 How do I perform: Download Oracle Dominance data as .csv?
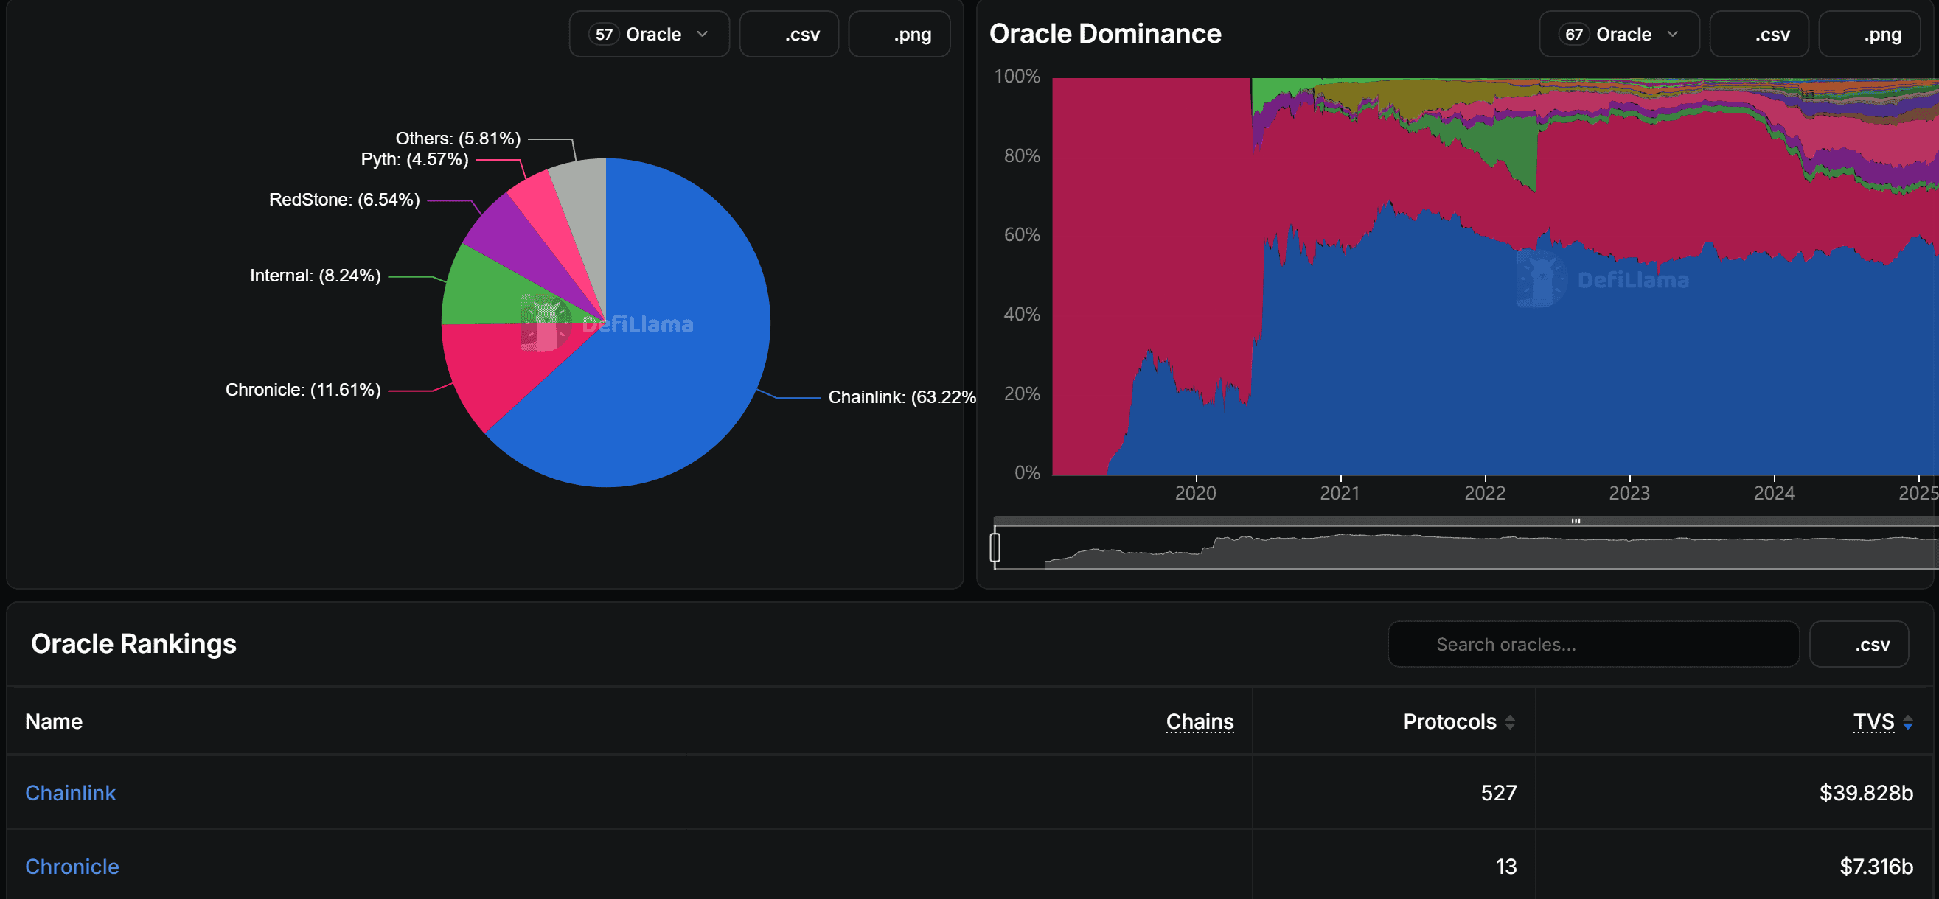[x=1759, y=35]
